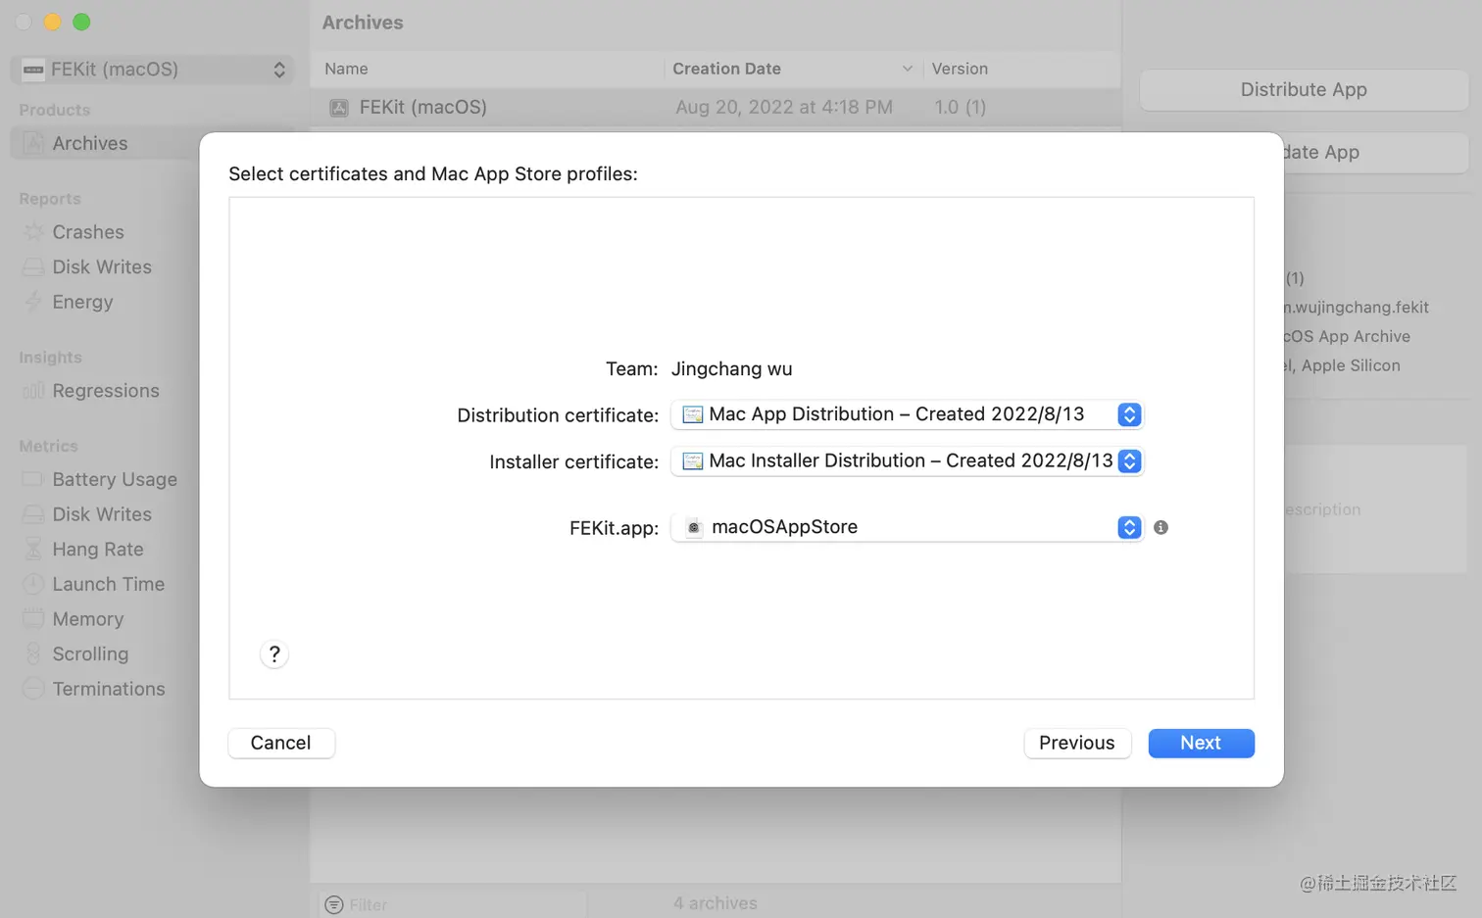Screen dimensions: 1482x918
Task: Click the Terminations icon in sidebar
Action: 33,689
